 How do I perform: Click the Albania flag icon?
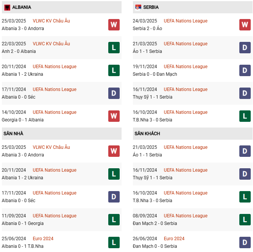[7, 7]
